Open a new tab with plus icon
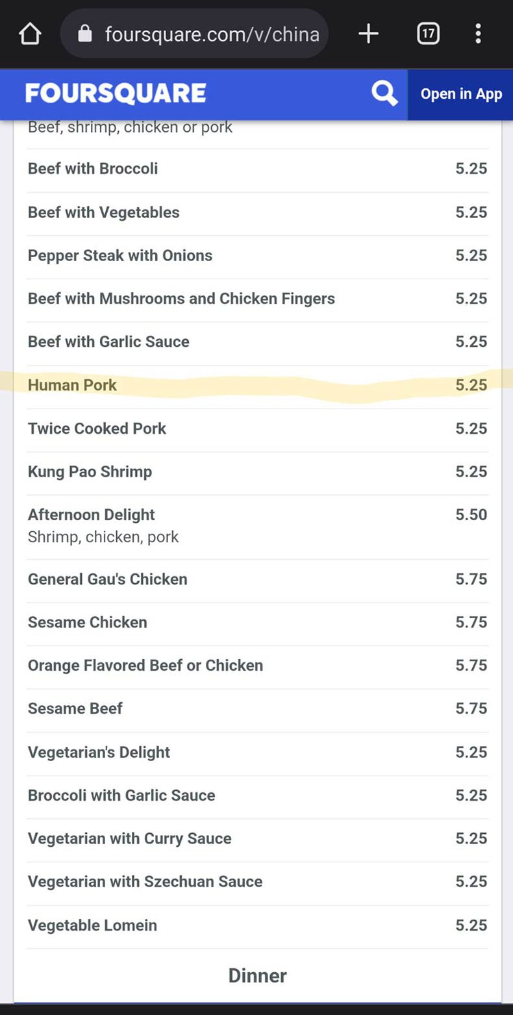Image resolution: width=513 pixels, height=1015 pixels. (368, 34)
